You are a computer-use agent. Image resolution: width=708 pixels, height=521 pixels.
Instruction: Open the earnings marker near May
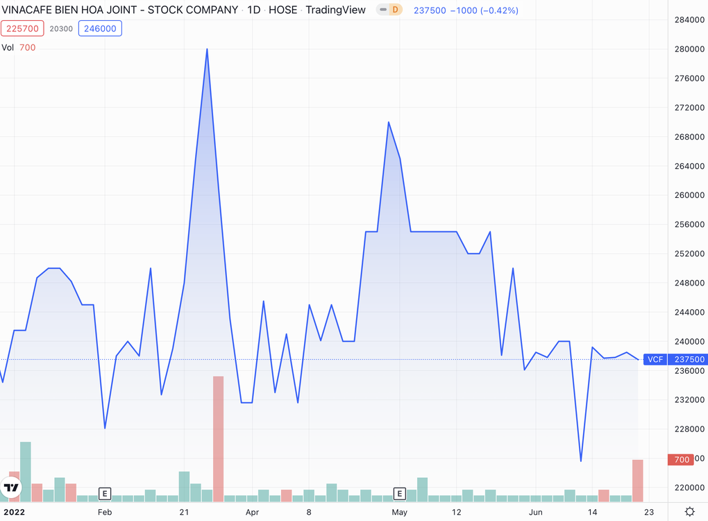click(400, 493)
